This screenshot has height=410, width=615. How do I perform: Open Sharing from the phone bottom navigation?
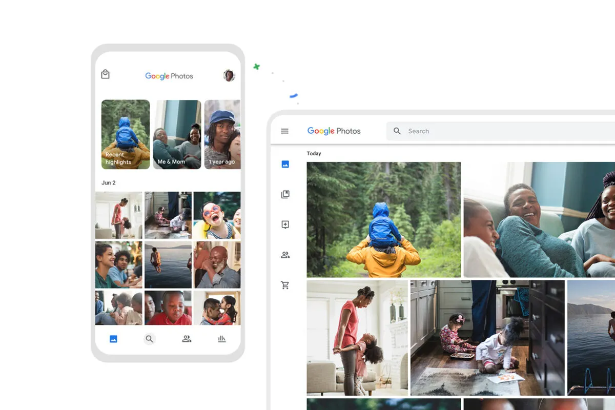186,339
